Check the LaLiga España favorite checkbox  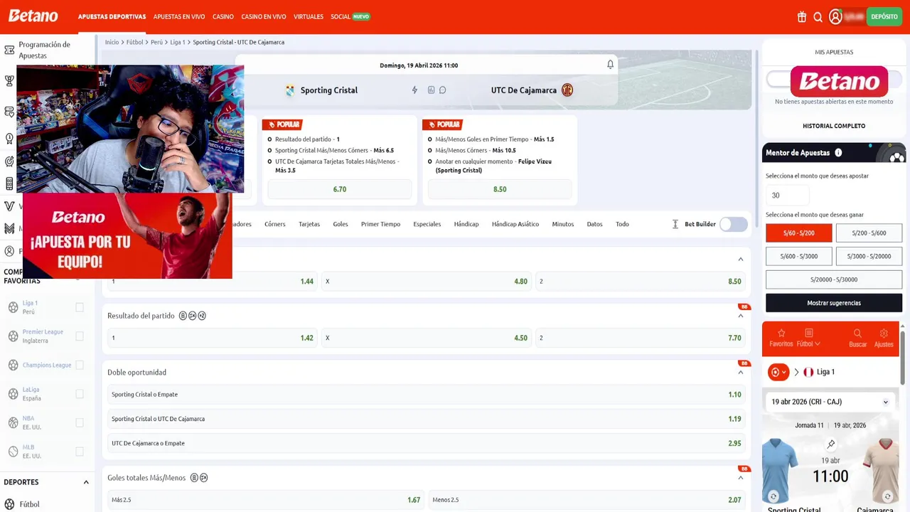pos(80,394)
